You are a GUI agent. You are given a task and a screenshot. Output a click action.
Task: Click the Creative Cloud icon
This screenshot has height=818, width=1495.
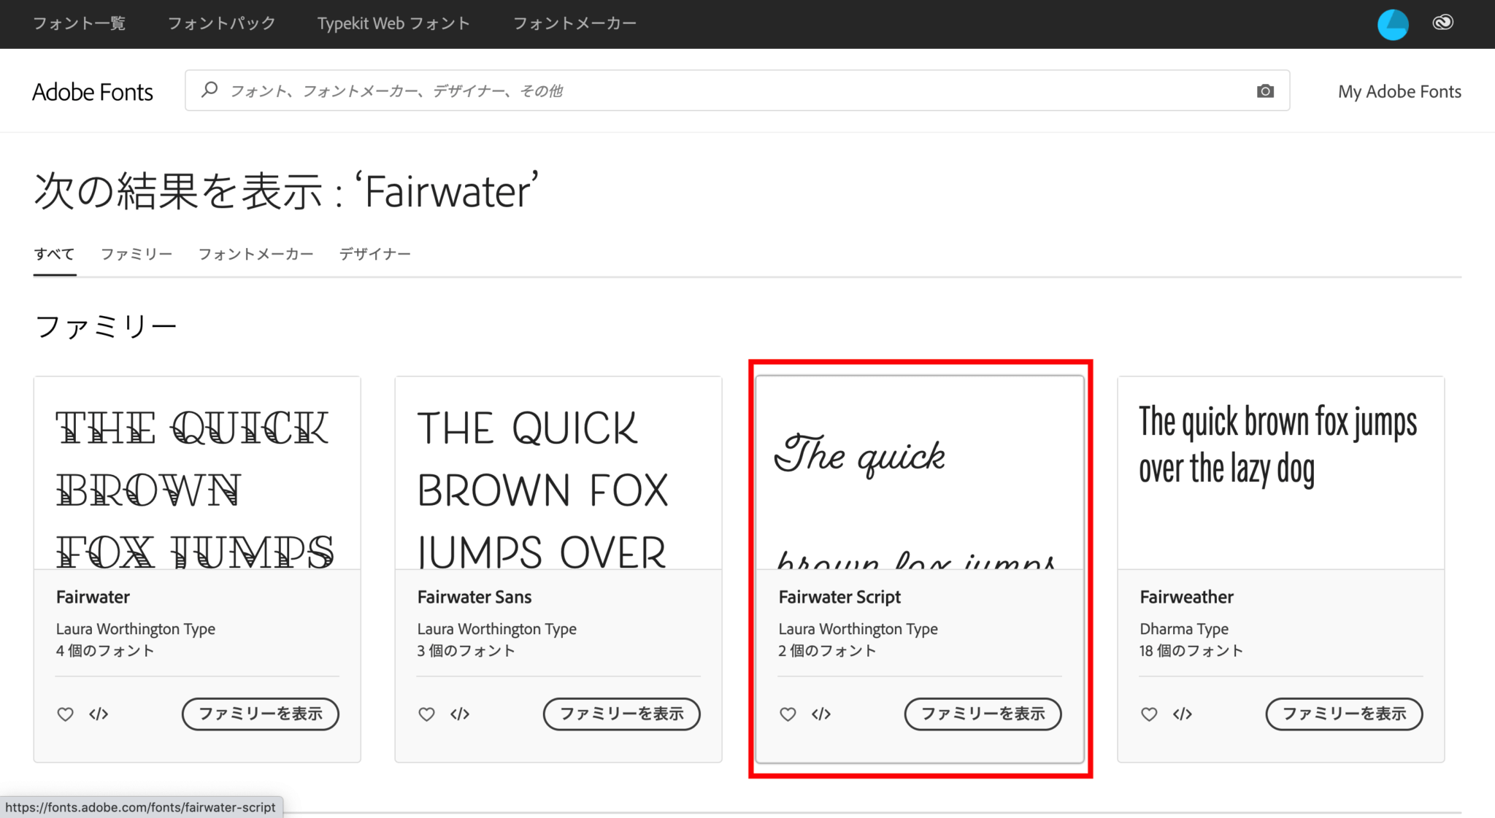coord(1442,23)
